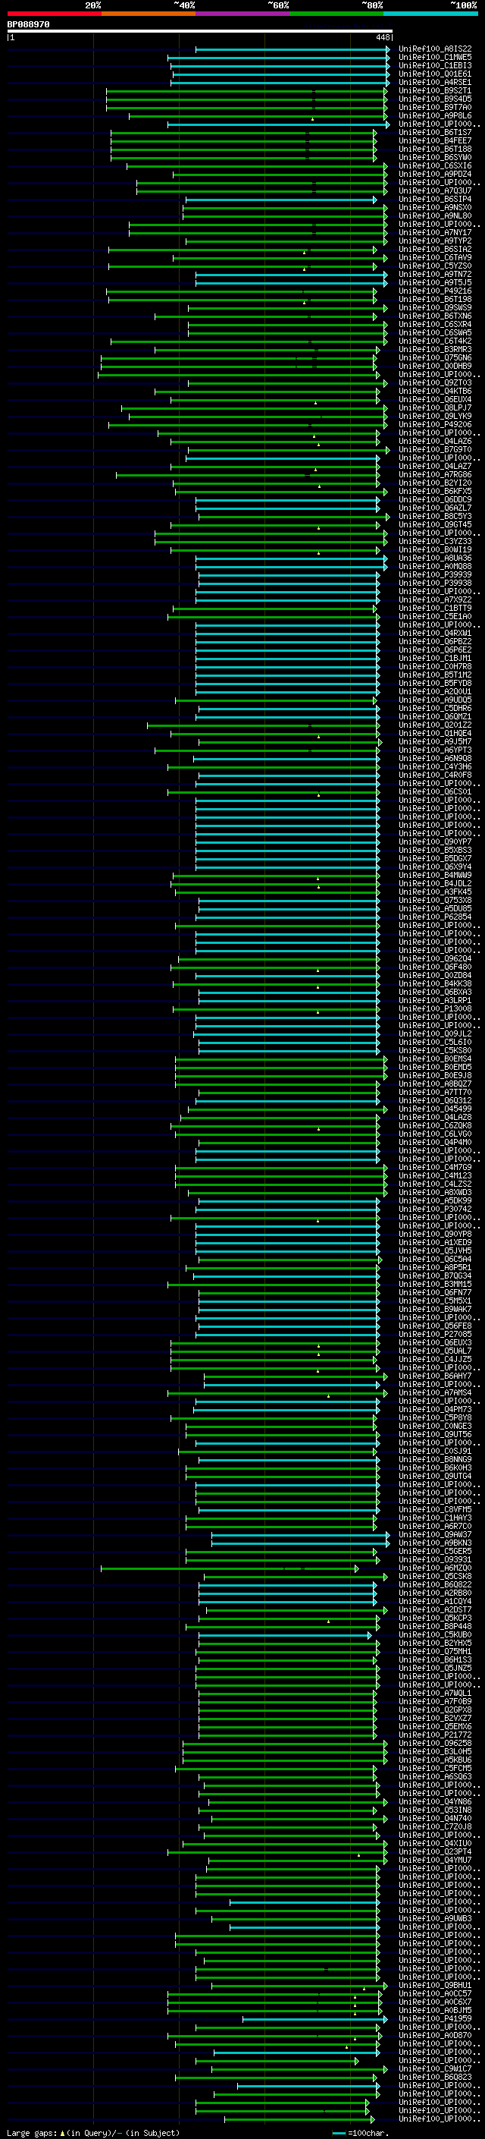
Task: Click the alignment bar for UniRef100_P41959
Action: [x=315, y=2019]
